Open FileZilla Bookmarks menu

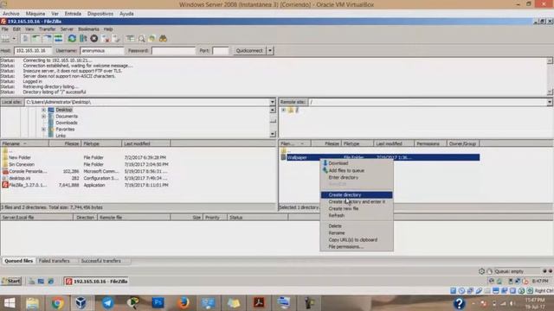tap(88, 29)
